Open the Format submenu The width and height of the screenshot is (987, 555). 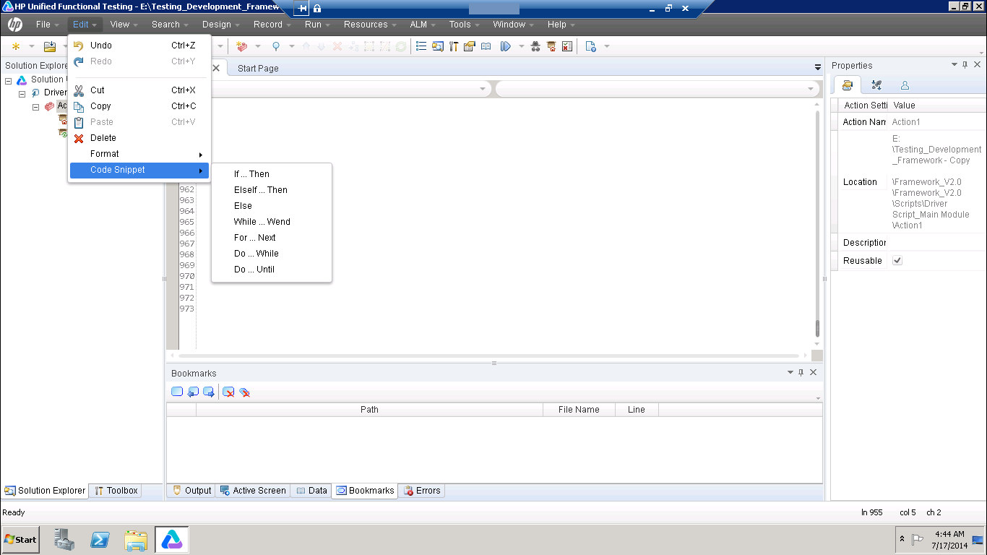tap(139, 154)
